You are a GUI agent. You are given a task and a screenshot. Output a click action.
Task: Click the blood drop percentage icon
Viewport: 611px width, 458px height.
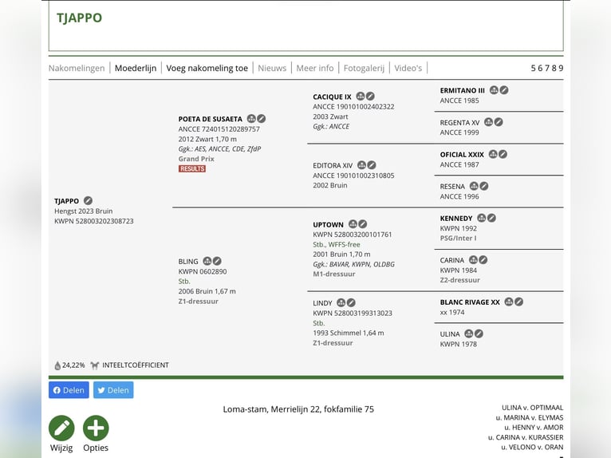pyautogui.click(x=57, y=365)
